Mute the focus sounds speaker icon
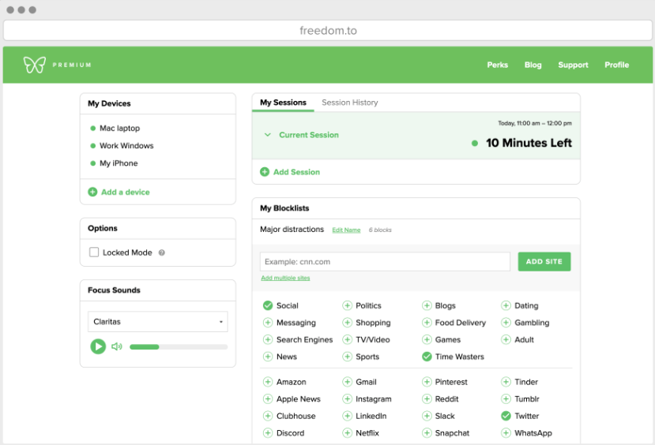Screen dimensions: 655x445 117,346
